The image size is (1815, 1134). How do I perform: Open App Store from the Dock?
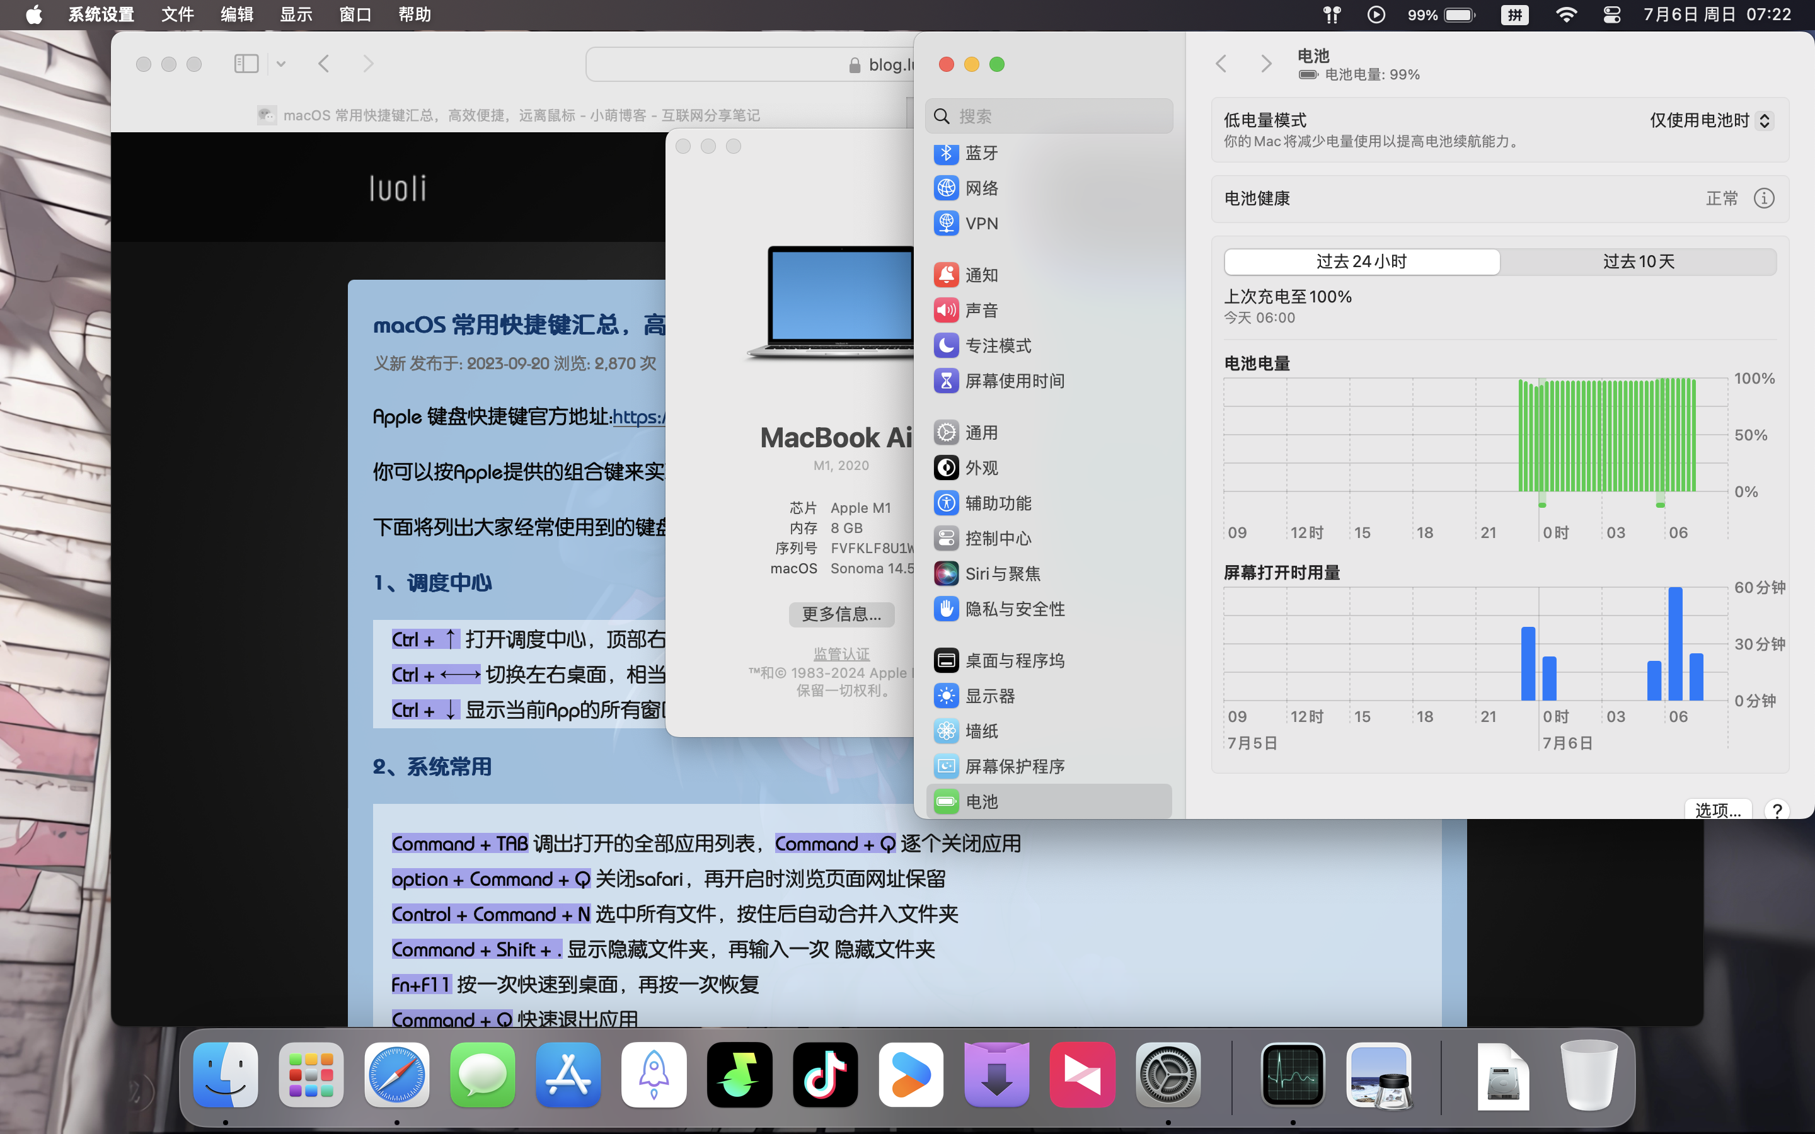coord(568,1075)
